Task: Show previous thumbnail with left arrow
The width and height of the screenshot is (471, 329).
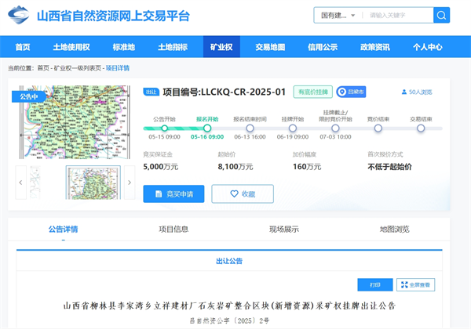Action: (x=20, y=183)
